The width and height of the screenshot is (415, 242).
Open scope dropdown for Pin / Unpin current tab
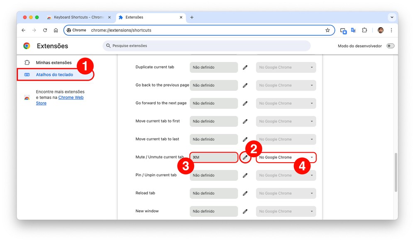pyautogui.click(x=286, y=175)
